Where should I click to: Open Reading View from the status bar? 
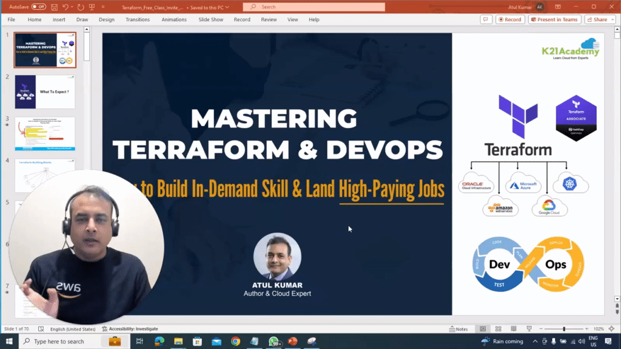tap(514, 328)
